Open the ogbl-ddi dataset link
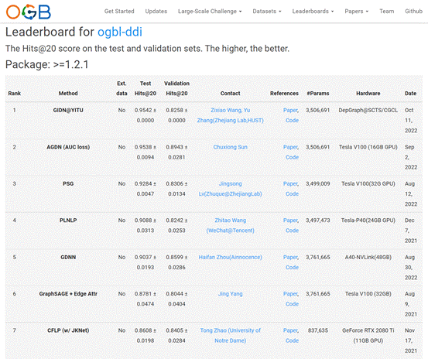The image size is (428, 359). tap(120, 32)
